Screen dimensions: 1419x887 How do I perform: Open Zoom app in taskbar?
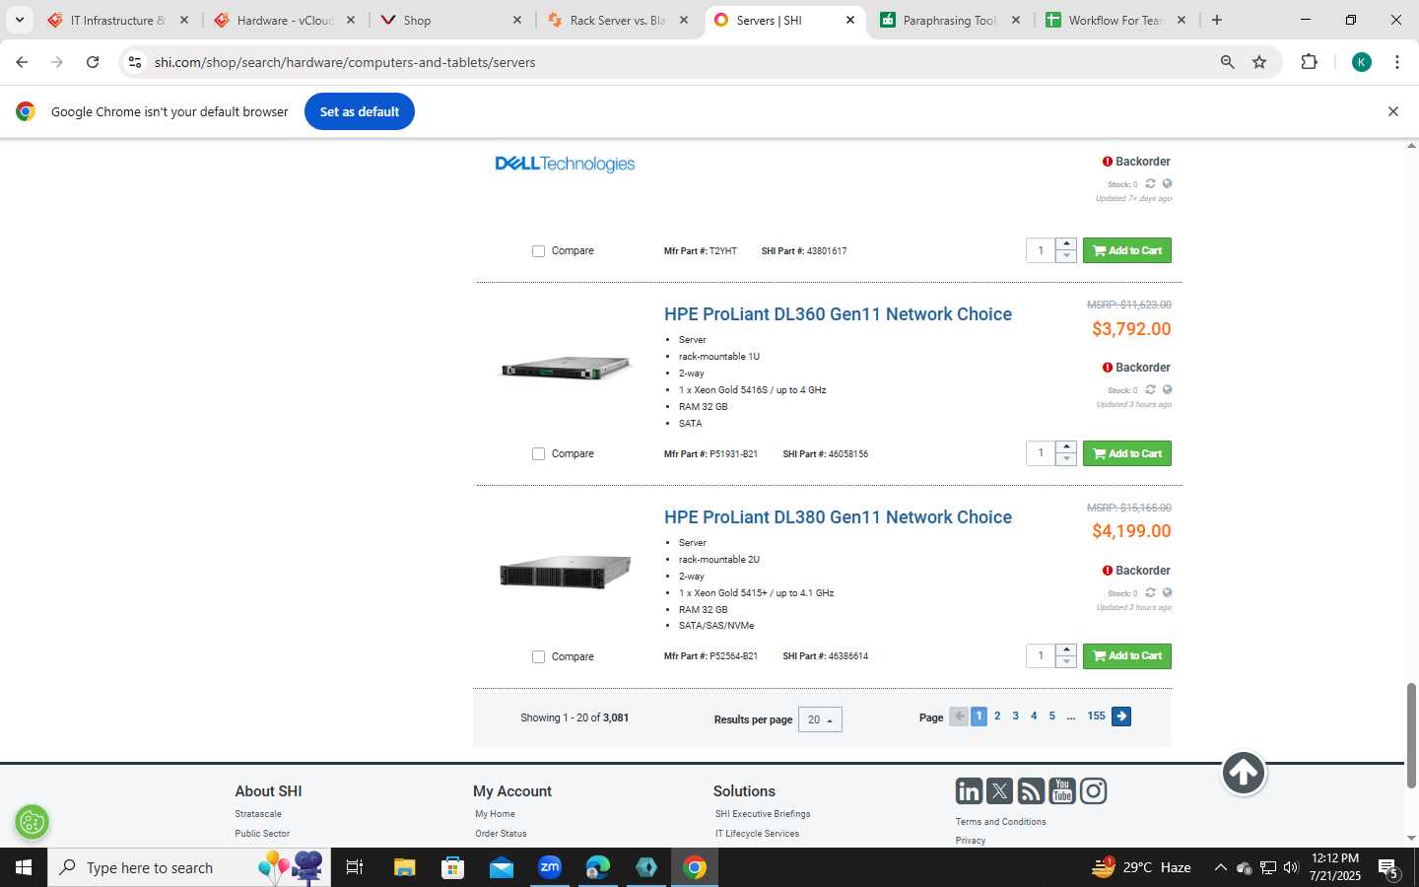pyautogui.click(x=550, y=867)
